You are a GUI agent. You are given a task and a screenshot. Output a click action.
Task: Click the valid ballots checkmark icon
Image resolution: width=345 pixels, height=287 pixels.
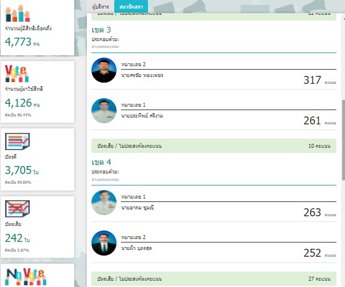click(17, 142)
